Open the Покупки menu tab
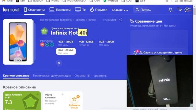 [x=99, y=10]
